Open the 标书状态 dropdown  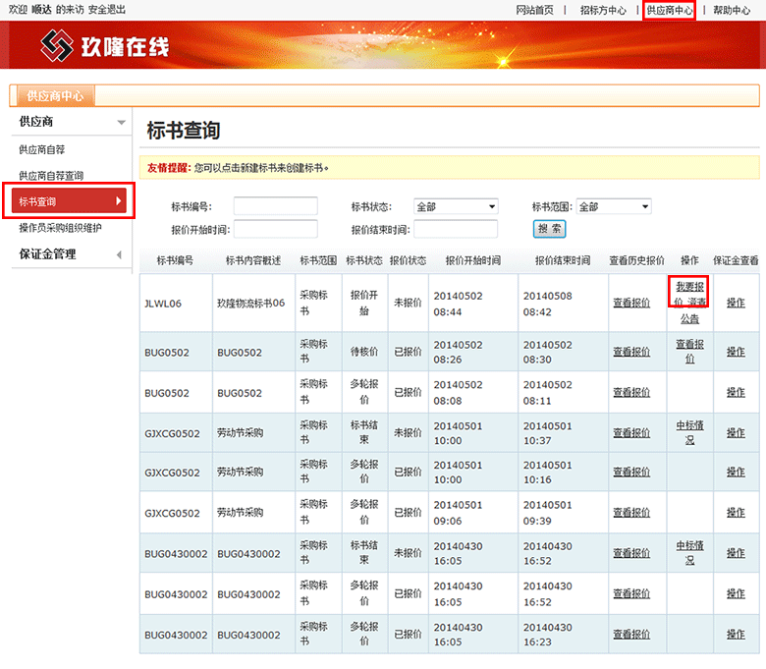[455, 207]
